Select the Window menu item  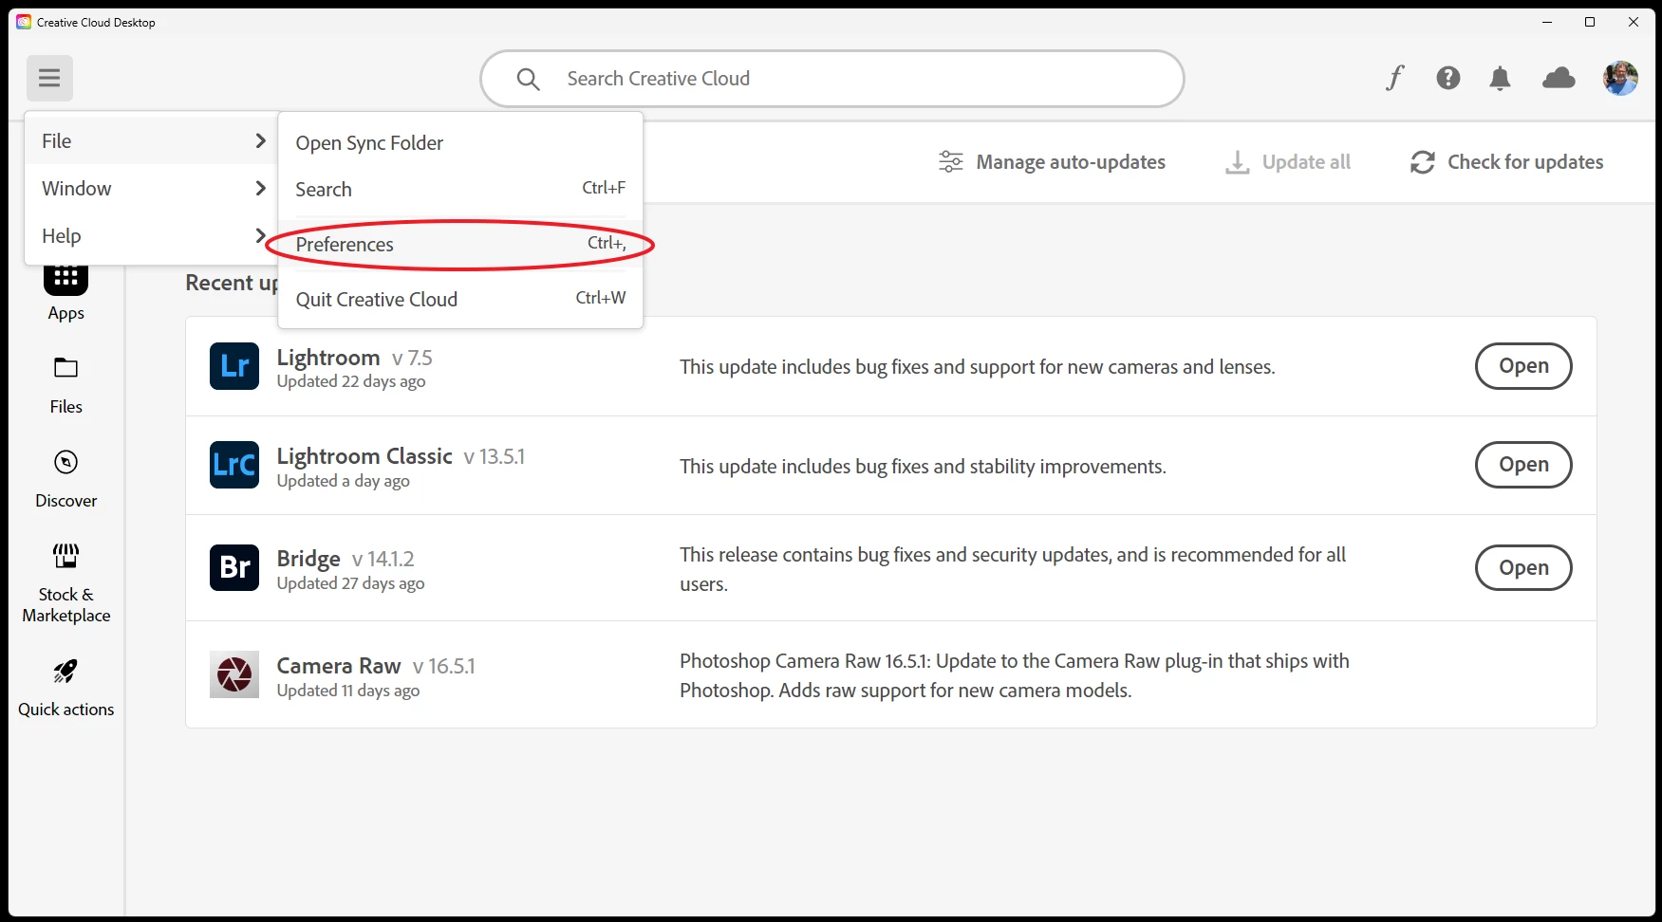tap(152, 188)
